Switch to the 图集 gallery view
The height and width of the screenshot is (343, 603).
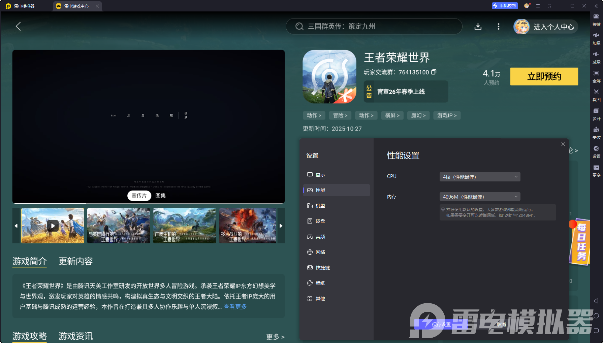[160, 196]
